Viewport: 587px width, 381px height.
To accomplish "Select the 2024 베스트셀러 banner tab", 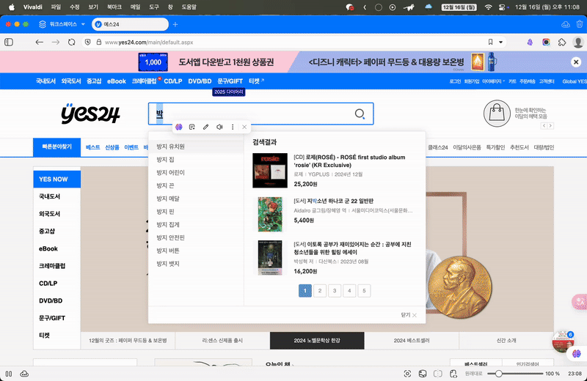I will [x=412, y=341].
